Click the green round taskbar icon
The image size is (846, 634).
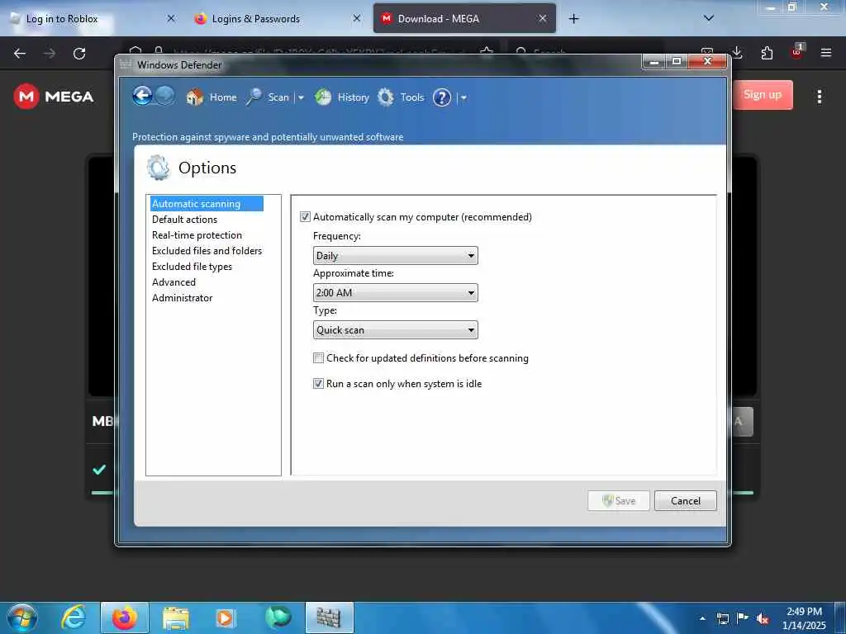278,617
